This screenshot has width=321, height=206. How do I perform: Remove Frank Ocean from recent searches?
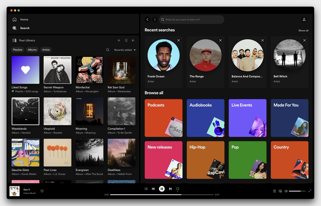(x=178, y=40)
